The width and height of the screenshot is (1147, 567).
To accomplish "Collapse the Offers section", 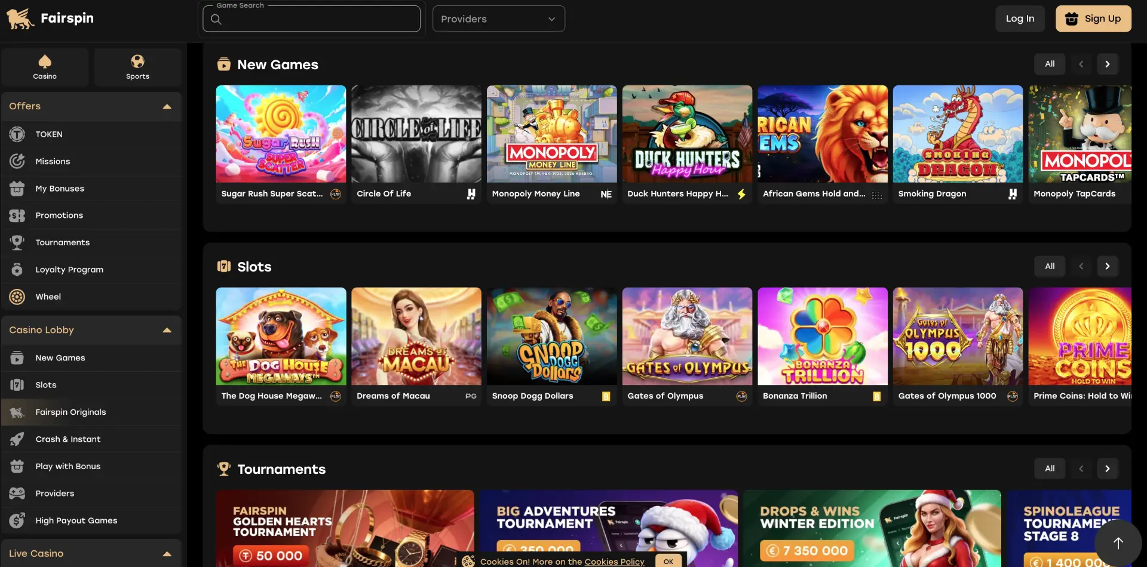I will (166, 106).
